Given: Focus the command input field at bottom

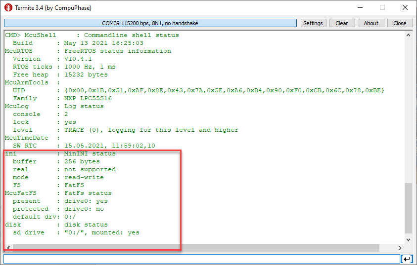Looking at the screenshot, I should [x=201, y=259].
